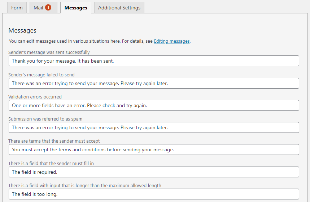The width and height of the screenshot is (310, 202).
Task: Select the 'One or more fields have an error' field
Action: coord(154,105)
